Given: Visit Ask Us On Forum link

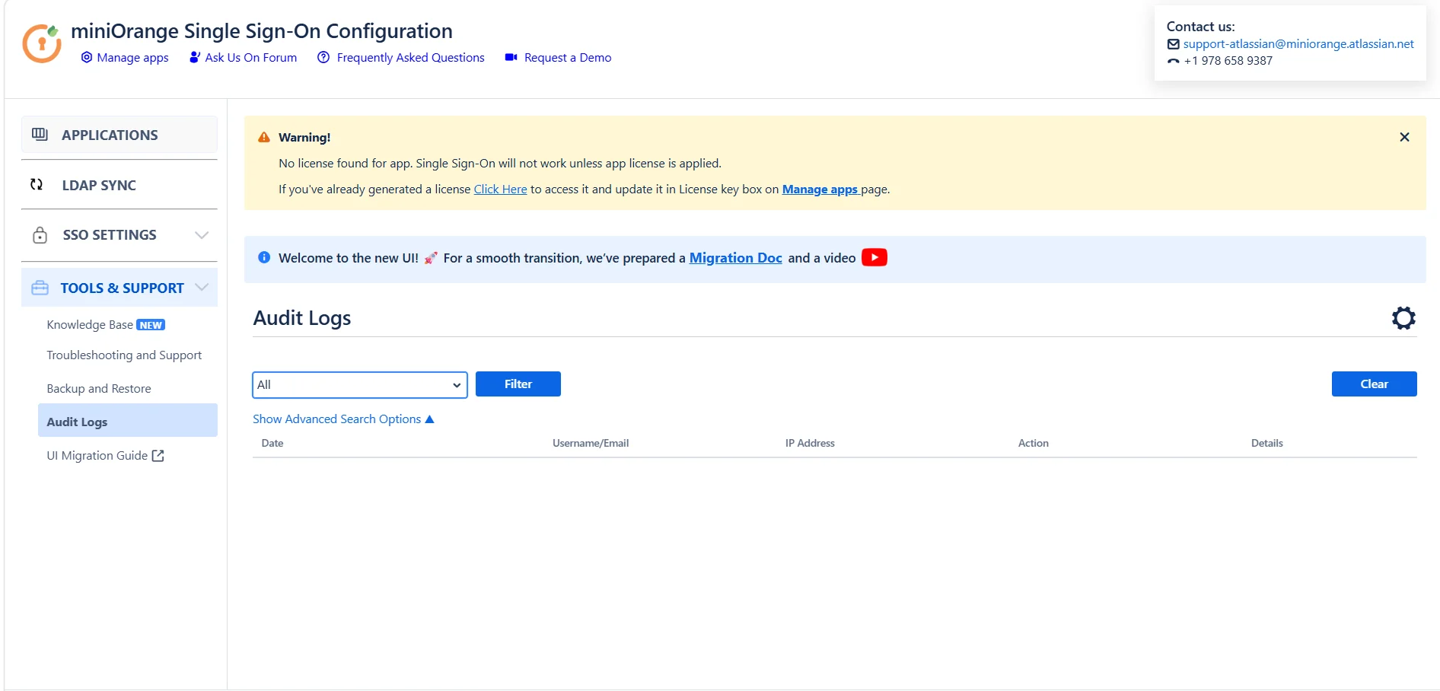Looking at the screenshot, I should [x=251, y=58].
